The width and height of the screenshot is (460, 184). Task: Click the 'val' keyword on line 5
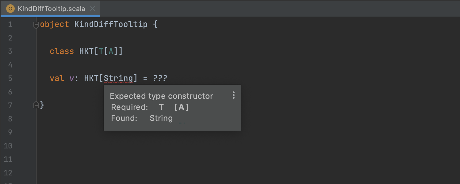click(57, 78)
